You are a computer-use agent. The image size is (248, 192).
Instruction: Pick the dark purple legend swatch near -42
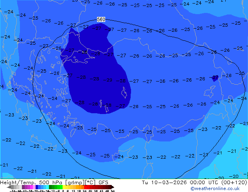click(23, 187)
